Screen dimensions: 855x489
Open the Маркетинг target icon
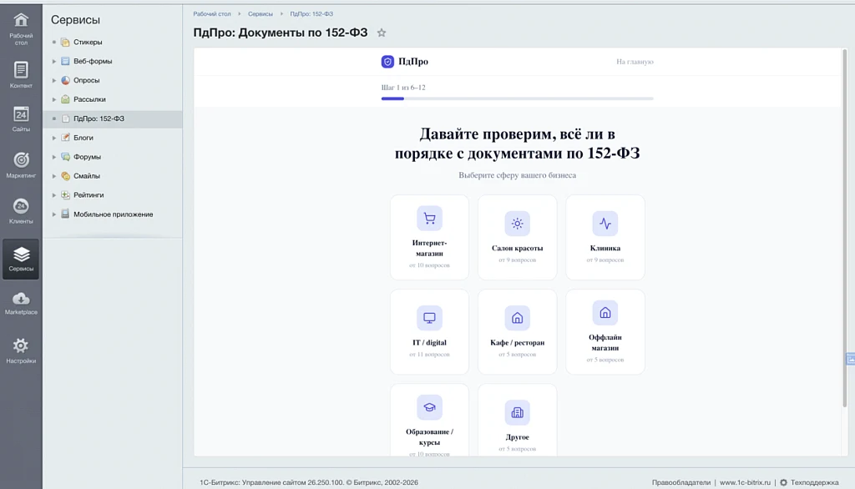pyautogui.click(x=21, y=159)
